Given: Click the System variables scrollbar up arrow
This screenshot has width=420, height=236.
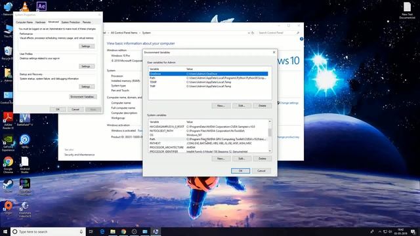Looking at the screenshot, I should pos(270,121).
